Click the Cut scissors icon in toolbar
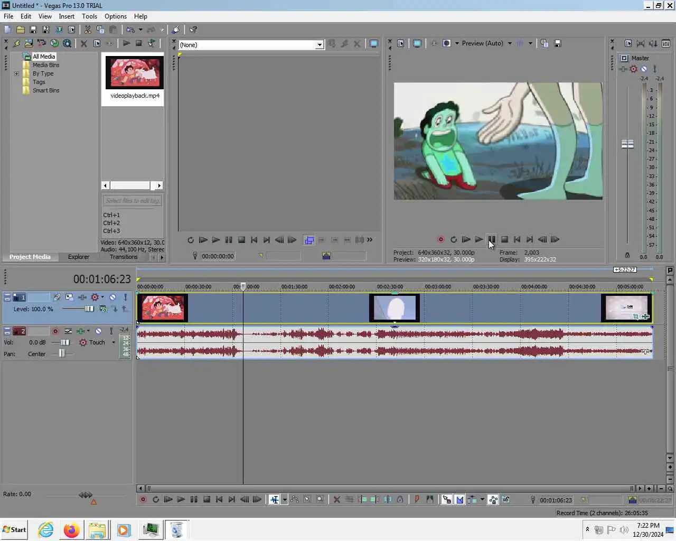The image size is (676, 541). click(x=88, y=30)
